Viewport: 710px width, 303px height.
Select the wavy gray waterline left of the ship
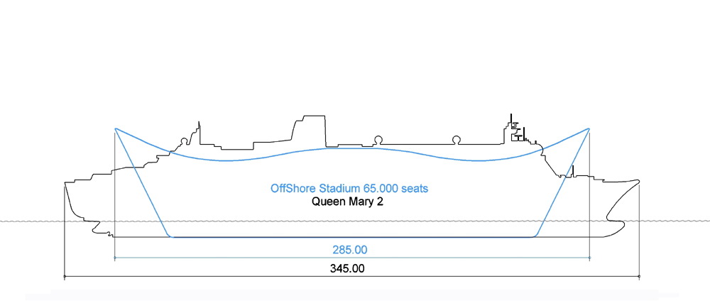tap(32, 221)
